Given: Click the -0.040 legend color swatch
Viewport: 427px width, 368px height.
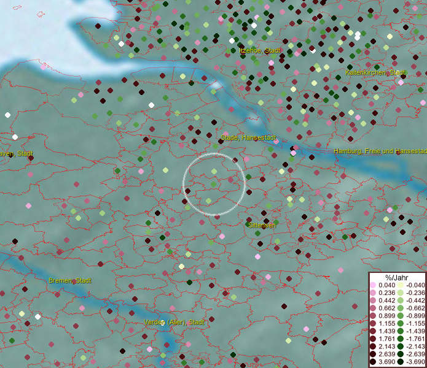Looking at the screenshot, I should point(401,285).
